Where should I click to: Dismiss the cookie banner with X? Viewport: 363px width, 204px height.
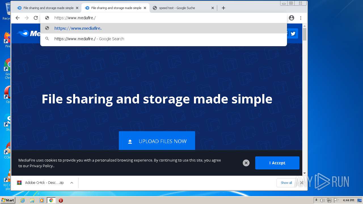(246, 163)
